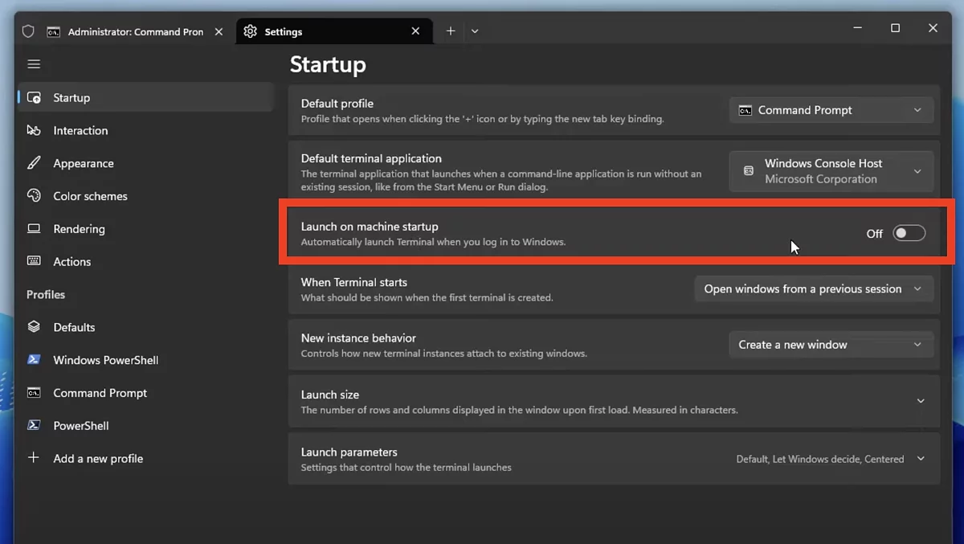The height and width of the screenshot is (544, 964).
Task: Click the Rendering monitor icon
Action: coord(34,229)
